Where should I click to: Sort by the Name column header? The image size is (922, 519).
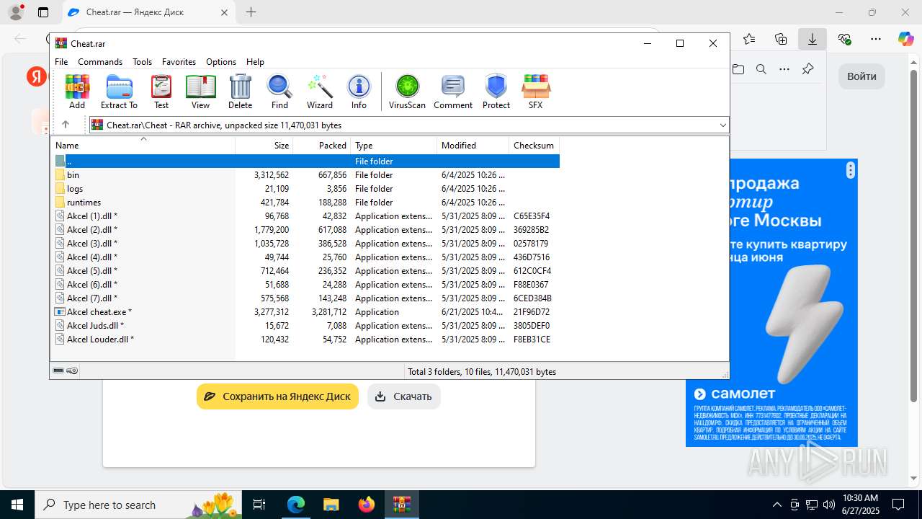pos(143,146)
